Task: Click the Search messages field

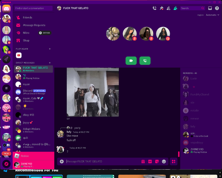Action: 192,8
